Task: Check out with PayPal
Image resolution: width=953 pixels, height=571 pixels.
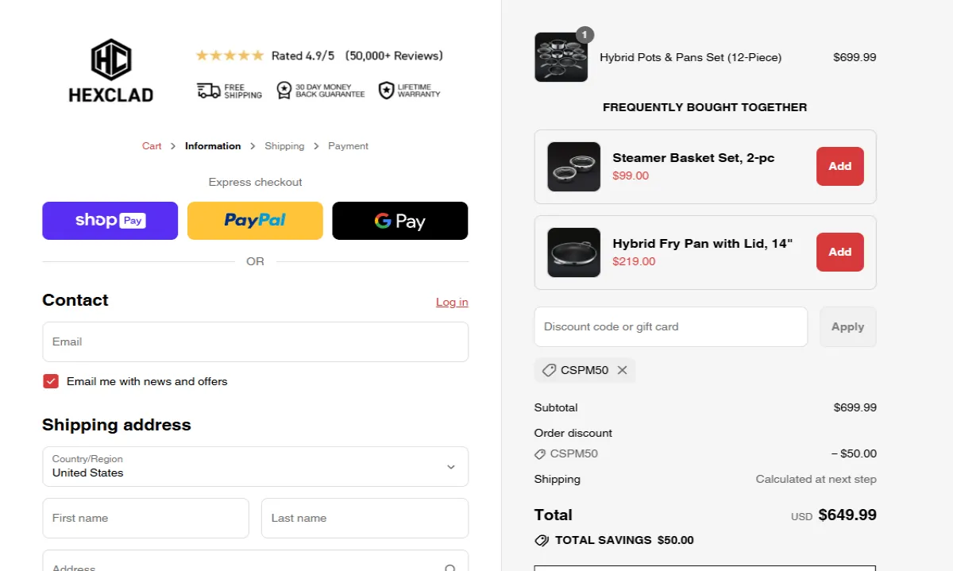Action: [x=255, y=220]
